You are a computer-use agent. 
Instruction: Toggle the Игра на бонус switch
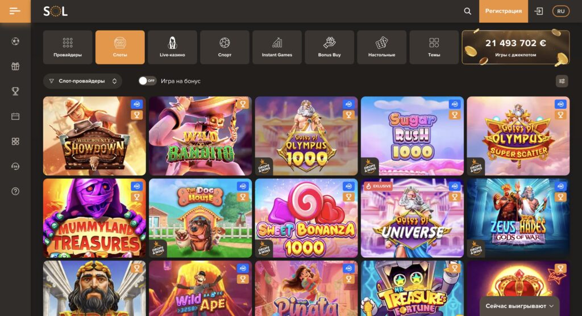(x=147, y=81)
